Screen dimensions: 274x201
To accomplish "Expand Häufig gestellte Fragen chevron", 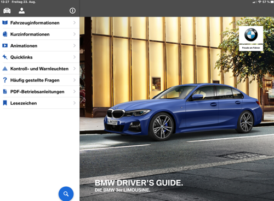I will click(75, 80).
